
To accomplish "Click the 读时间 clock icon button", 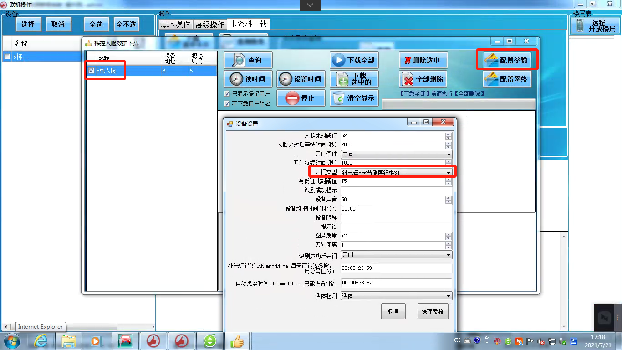I will pyautogui.click(x=248, y=79).
